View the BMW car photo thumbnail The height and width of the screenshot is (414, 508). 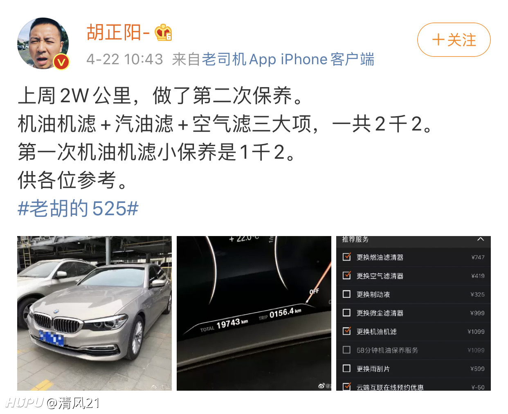tap(94, 313)
